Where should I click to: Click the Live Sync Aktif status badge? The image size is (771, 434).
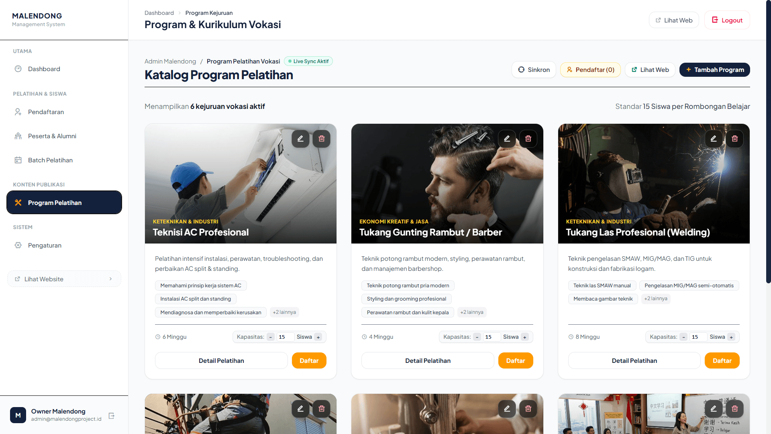pos(308,61)
